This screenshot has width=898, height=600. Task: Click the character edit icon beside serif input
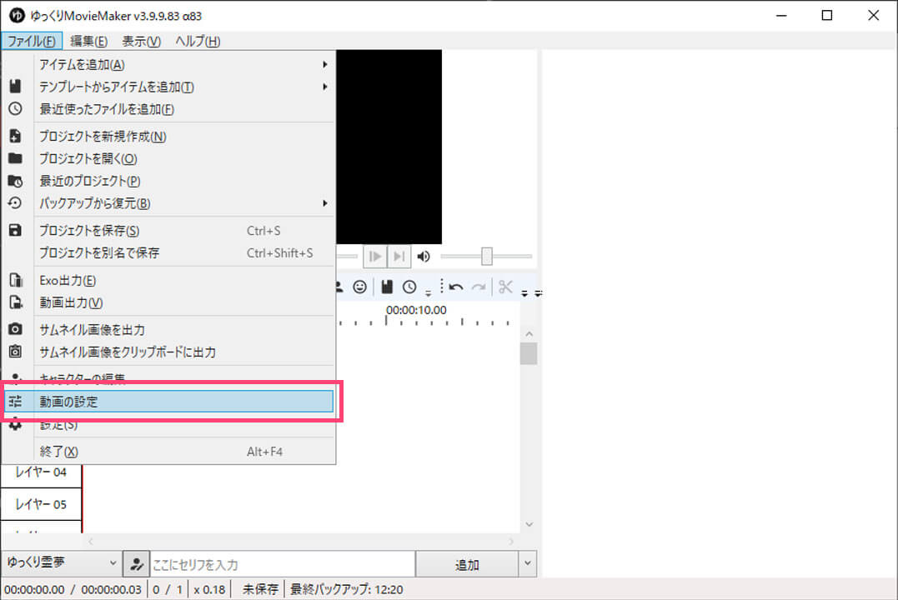pyautogui.click(x=136, y=565)
